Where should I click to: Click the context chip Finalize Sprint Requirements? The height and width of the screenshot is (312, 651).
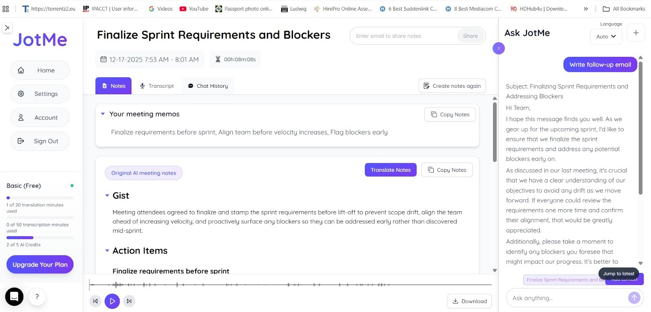tap(564, 279)
